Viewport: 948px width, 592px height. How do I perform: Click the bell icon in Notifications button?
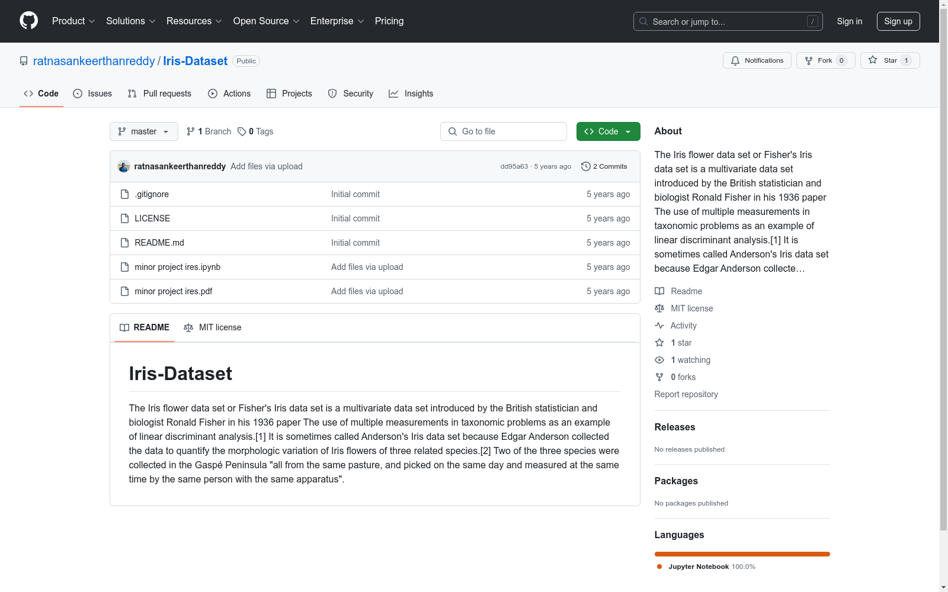735,60
